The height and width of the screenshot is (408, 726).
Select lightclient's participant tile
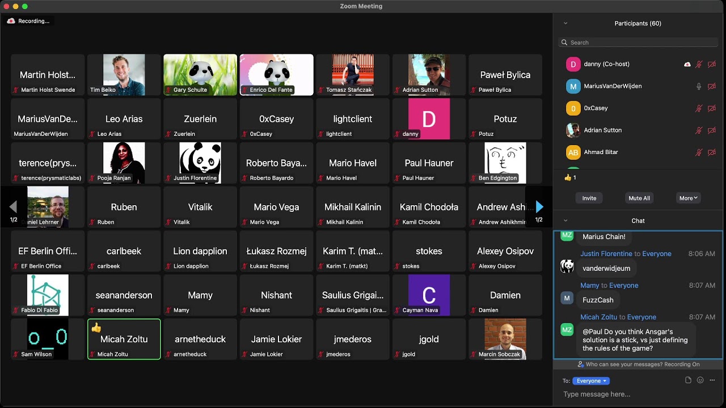353,119
